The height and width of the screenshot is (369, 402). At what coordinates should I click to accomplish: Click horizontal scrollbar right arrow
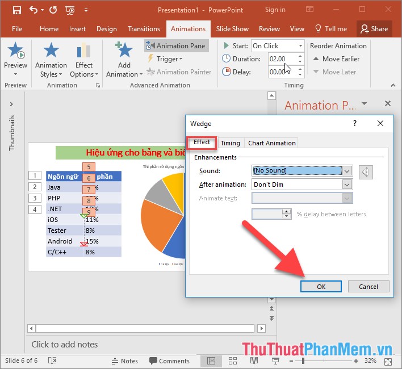262,328
